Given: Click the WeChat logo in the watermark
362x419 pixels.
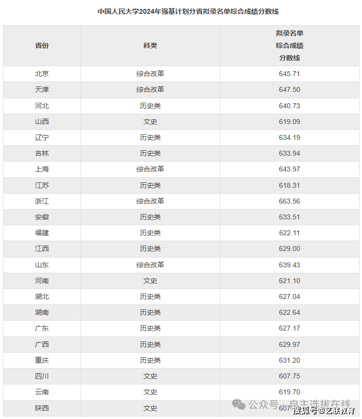Looking at the screenshot, I should tap(239, 405).
